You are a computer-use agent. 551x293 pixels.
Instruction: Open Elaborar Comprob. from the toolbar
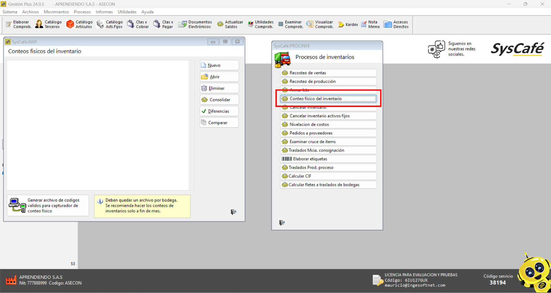[x=19, y=24]
